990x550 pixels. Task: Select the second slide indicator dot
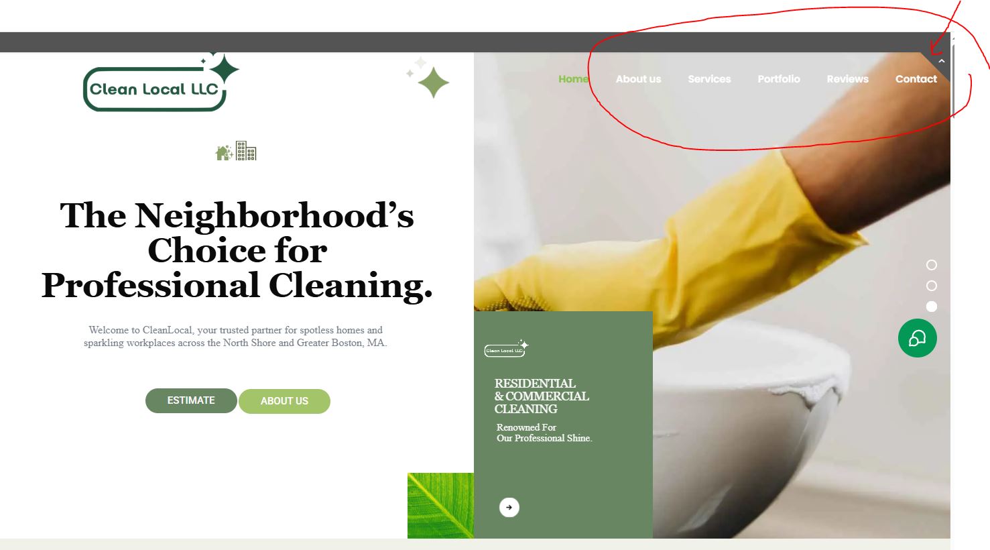(932, 286)
